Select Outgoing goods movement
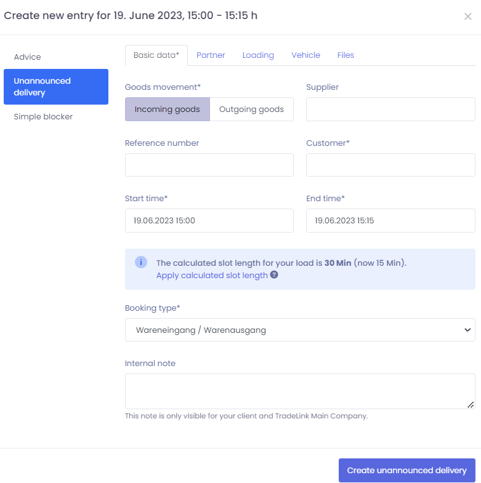Screen dimensions: 481x483 click(x=251, y=110)
